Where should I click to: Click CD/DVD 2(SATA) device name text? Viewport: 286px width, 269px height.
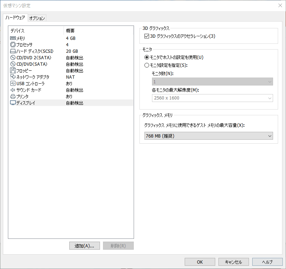(34, 57)
